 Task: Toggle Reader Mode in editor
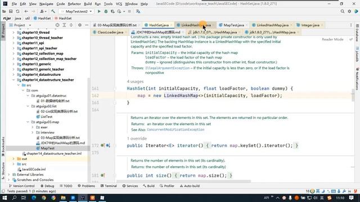332,39
